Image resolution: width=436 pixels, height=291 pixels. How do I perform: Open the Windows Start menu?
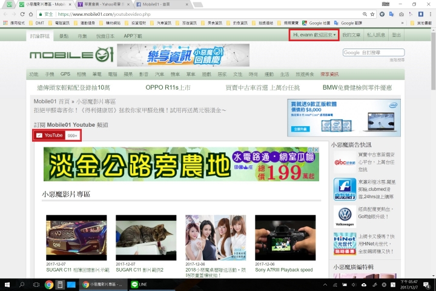pos(7,284)
